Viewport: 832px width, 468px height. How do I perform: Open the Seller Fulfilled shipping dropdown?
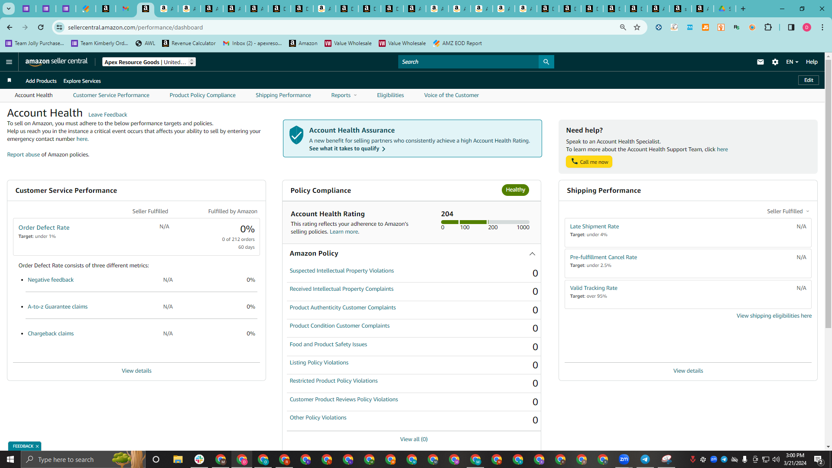(788, 211)
